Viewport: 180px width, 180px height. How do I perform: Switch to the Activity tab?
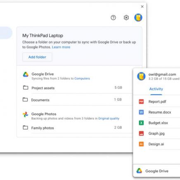(156, 89)
